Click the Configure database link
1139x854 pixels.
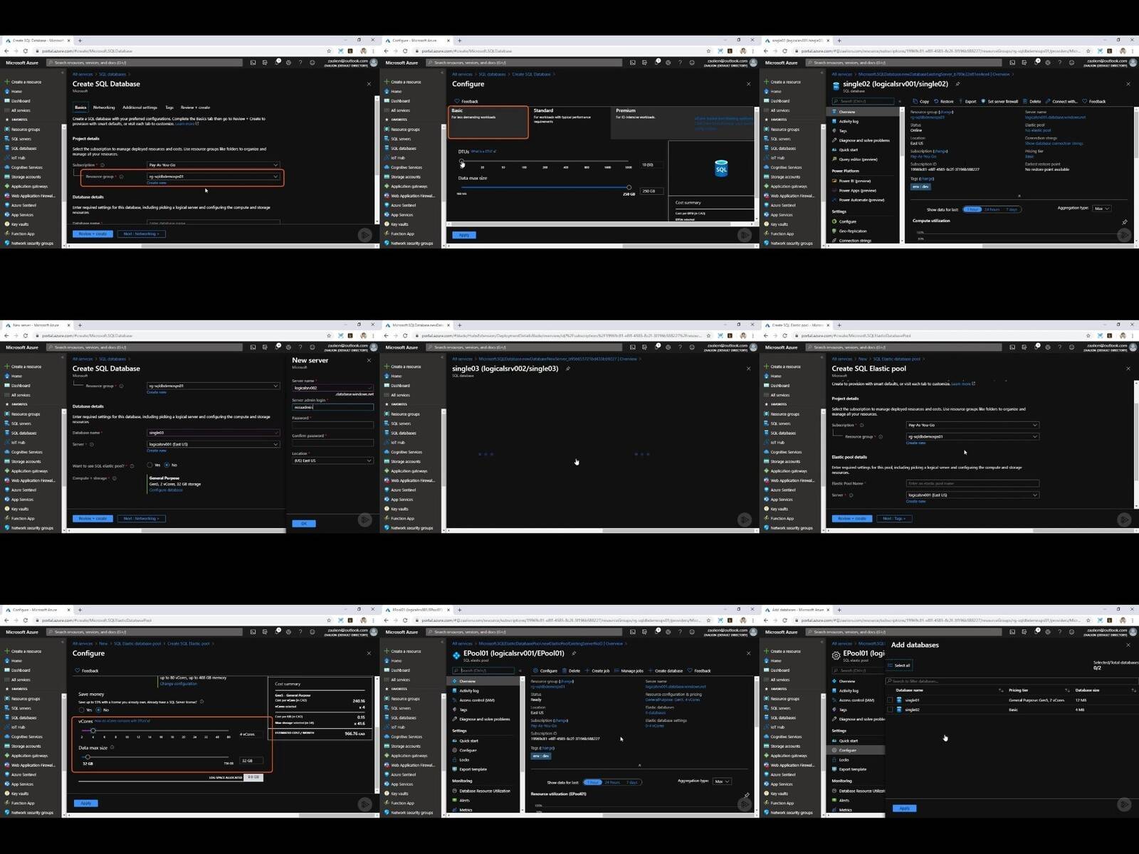pos(166,490)
